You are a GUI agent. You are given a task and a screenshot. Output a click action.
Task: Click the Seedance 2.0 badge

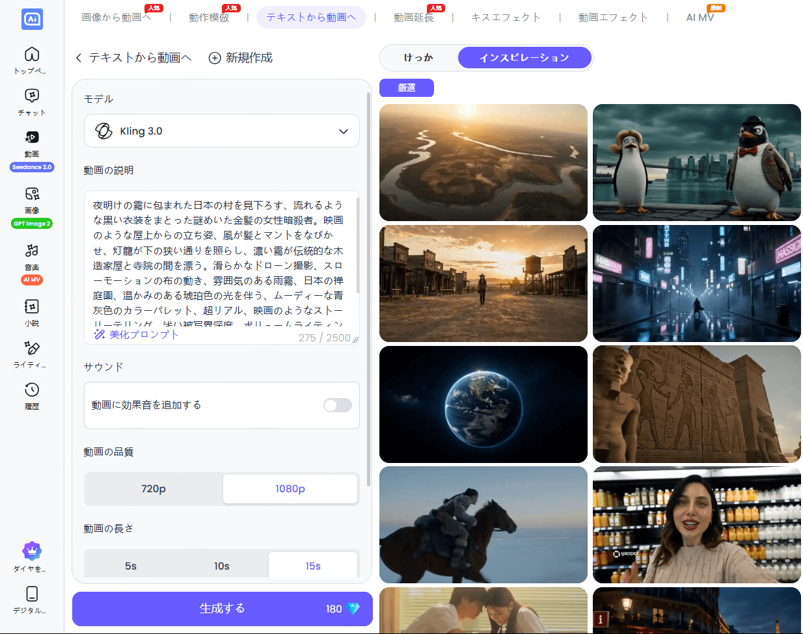32,167
